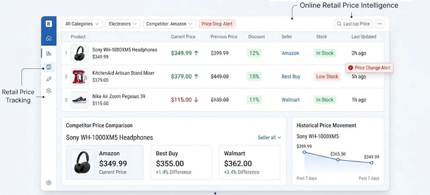This screenshot has width=430, height=195.
Task: Click the magnifier icon in search box
Action: [x=339, y=24]
